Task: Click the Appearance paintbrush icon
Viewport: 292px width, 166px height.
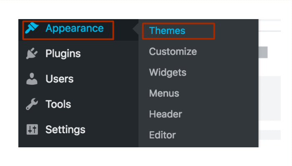Action: point(32,28)
